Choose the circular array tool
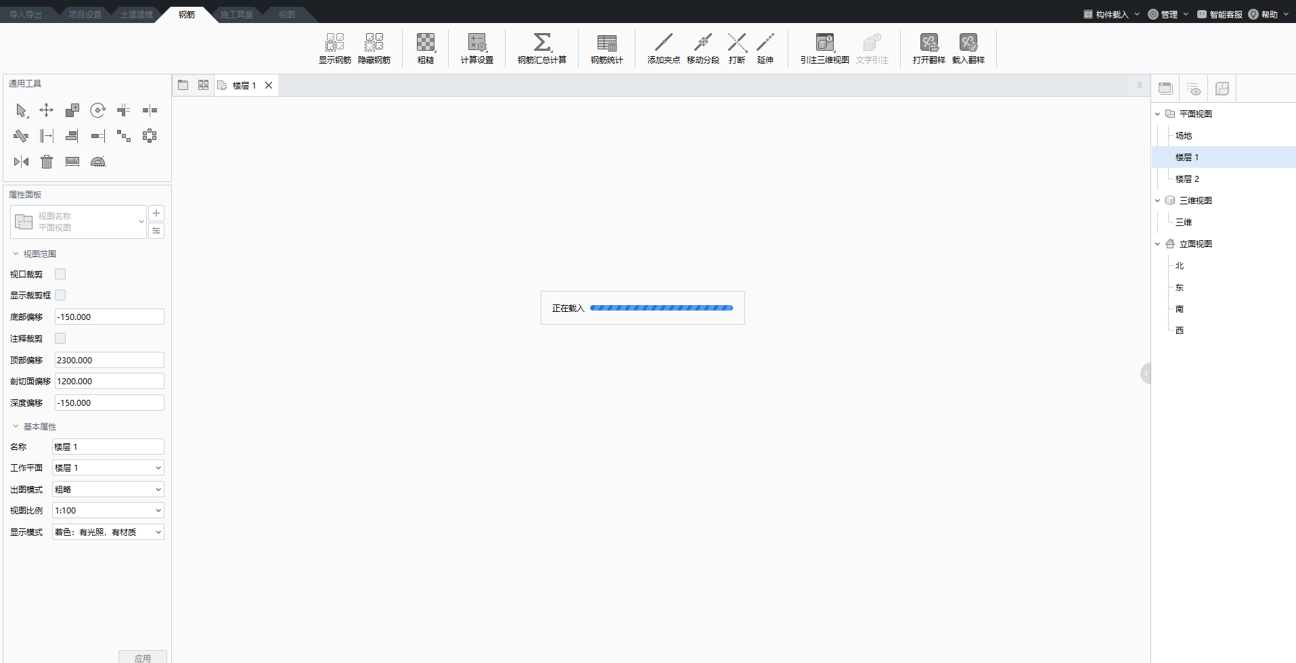1296x663 pixels. click(x=150, y=136)
